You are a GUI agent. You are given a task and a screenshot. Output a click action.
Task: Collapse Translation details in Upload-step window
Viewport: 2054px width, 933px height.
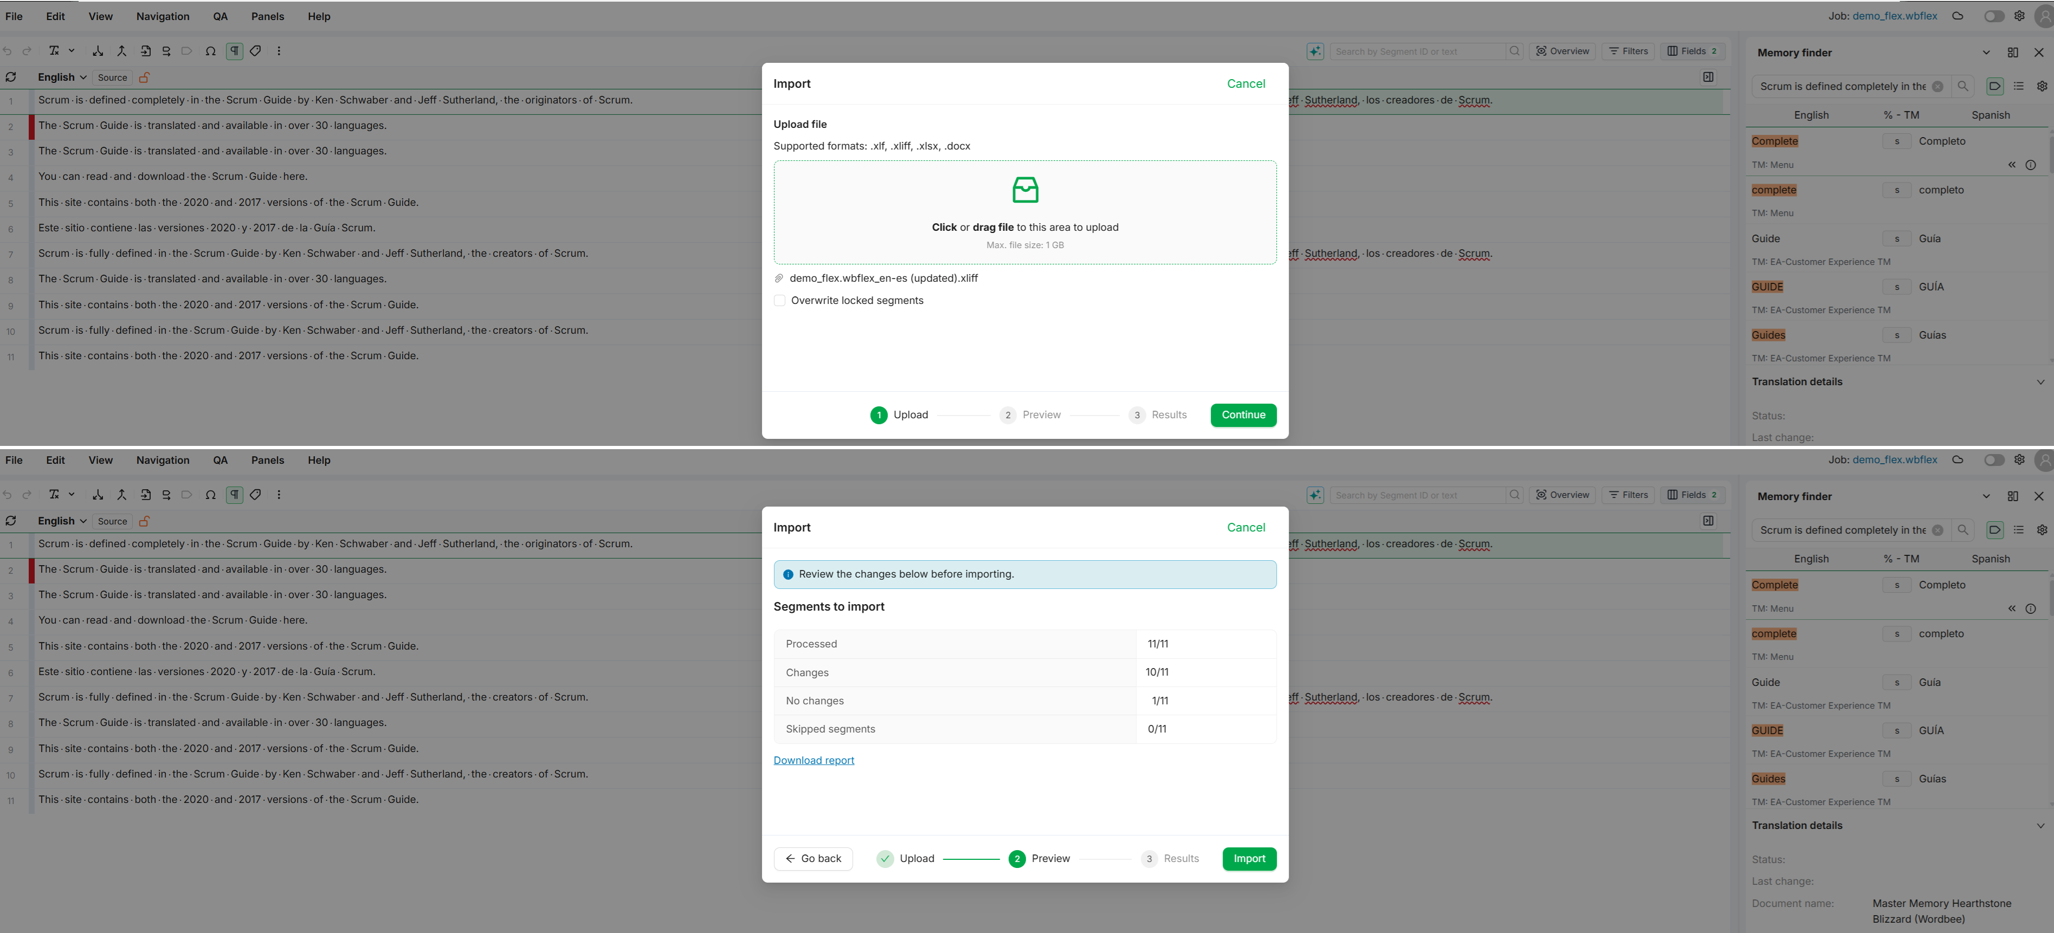click(x=2040, y=382)
